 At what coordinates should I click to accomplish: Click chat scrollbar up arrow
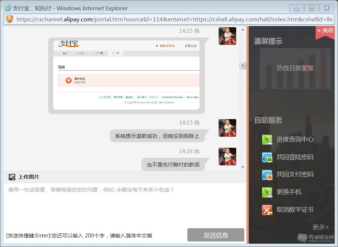tap(243, 30)
